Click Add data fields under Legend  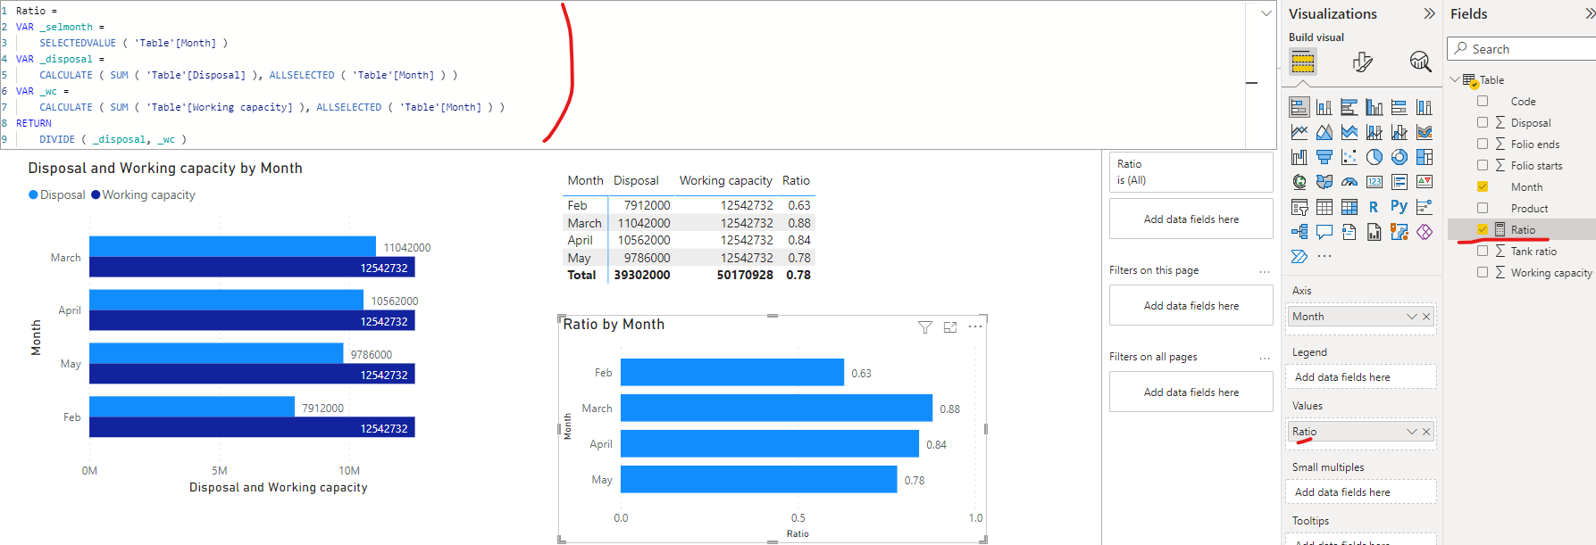(1360, 377)
